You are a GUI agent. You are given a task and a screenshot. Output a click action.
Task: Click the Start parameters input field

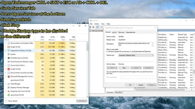coord(137,77)
